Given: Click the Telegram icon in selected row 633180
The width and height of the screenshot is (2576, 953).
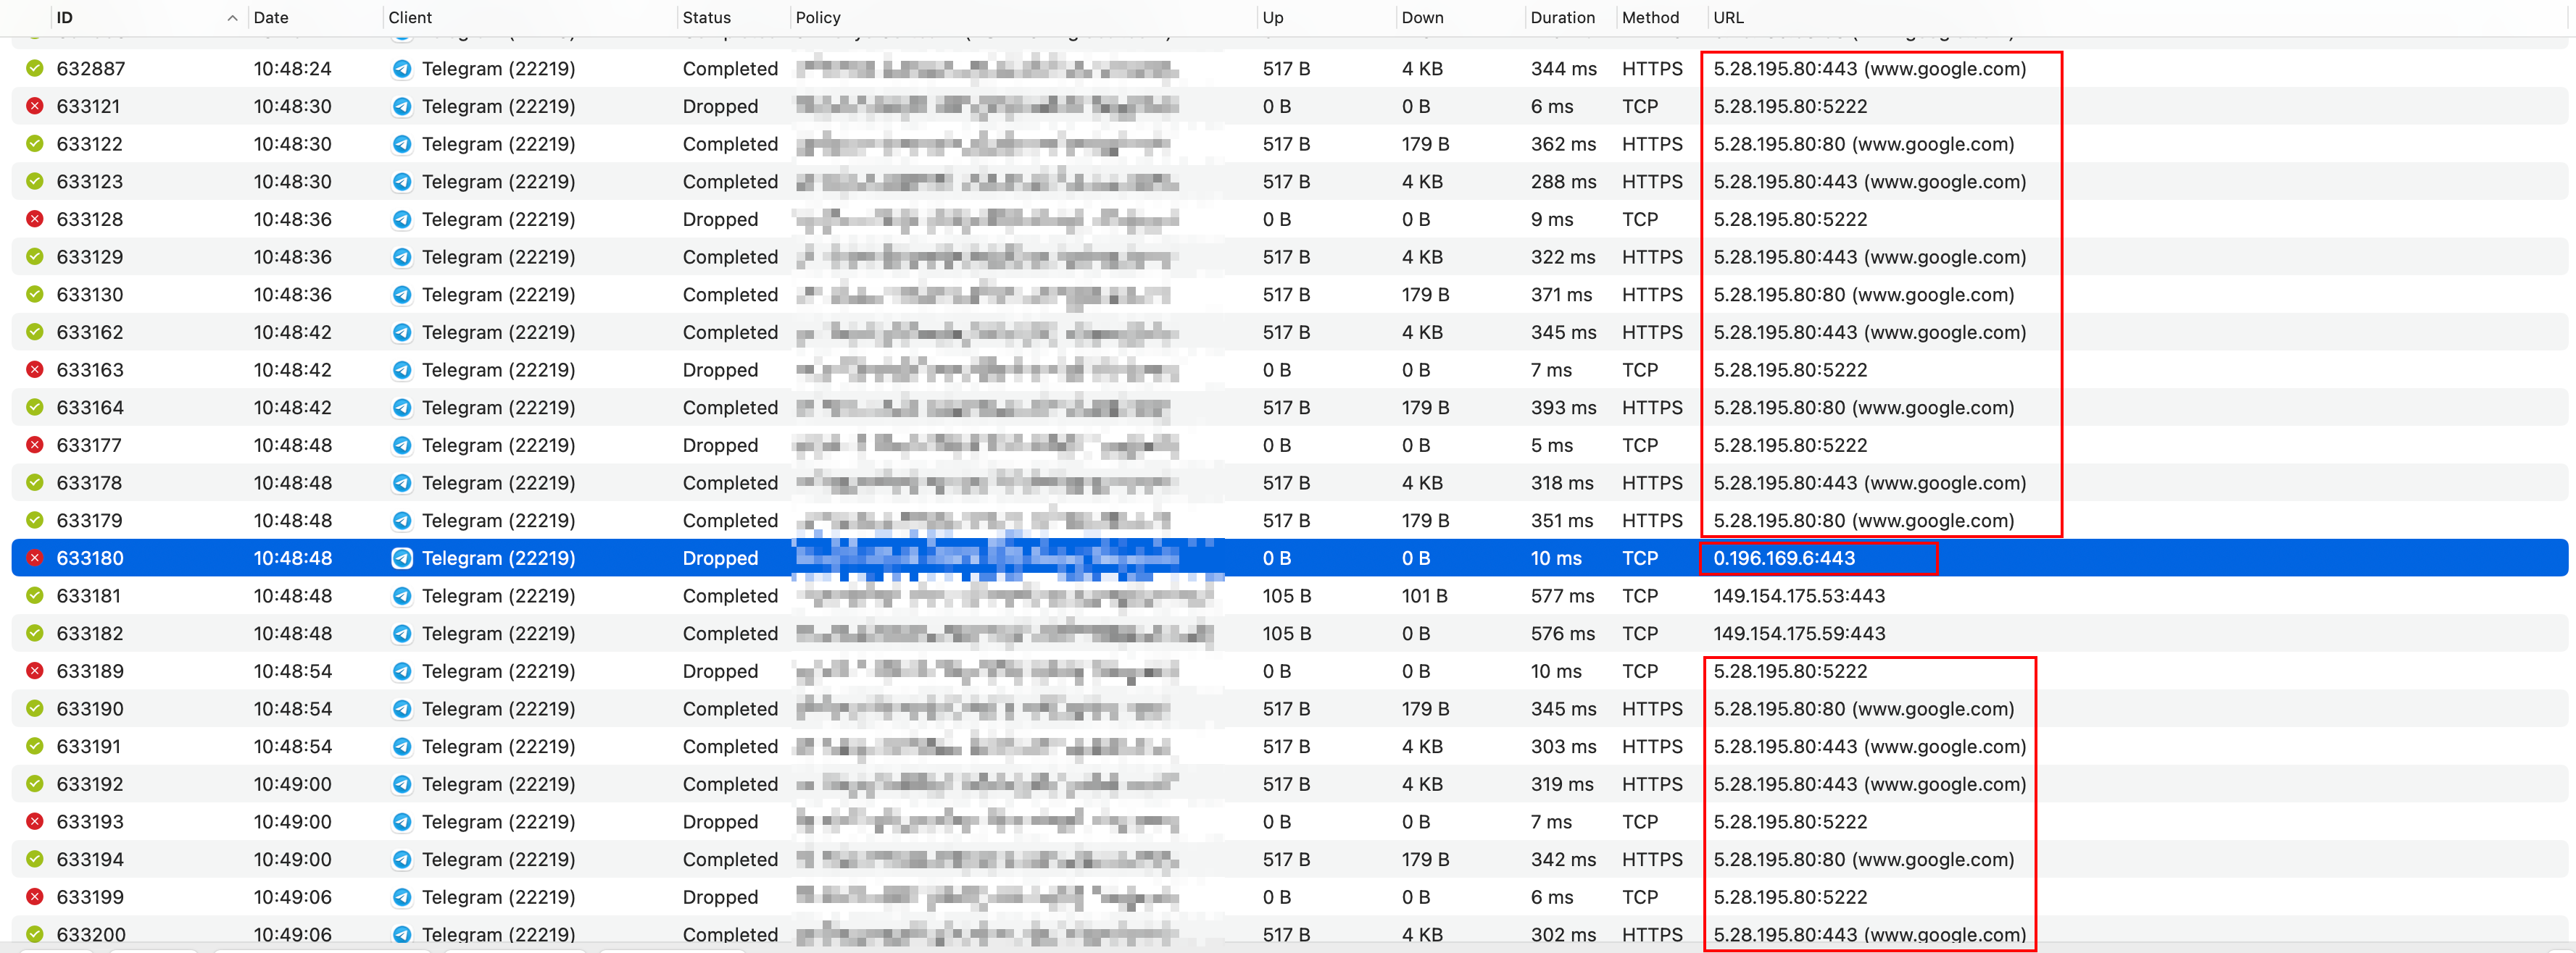Looking at the screenshot, I should pos(402,558).
